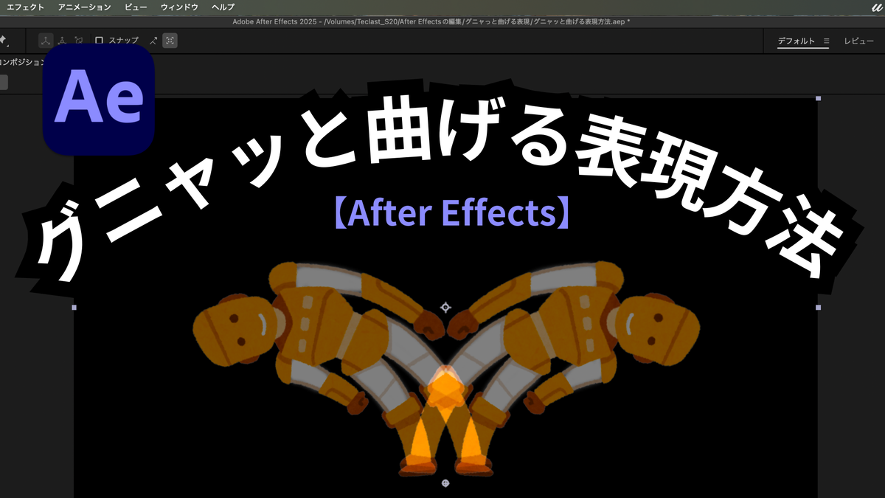Image resolution: width=885 pixels, height=498 pixels.
Task: Open the デフォルト workspace hamburger menu
Action: click(x=826, y=41)
